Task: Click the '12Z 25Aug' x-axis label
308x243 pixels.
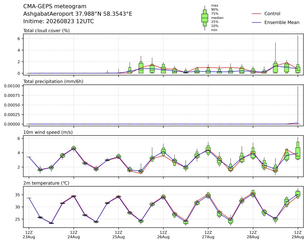Action: pyautogui.click(x=119, y=235)
